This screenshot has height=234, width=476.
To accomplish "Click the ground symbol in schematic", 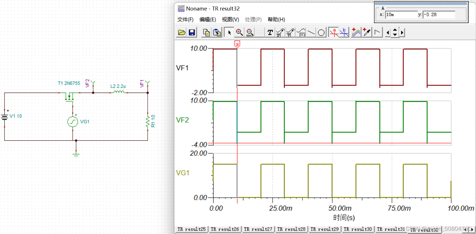I will coord(76,154).
